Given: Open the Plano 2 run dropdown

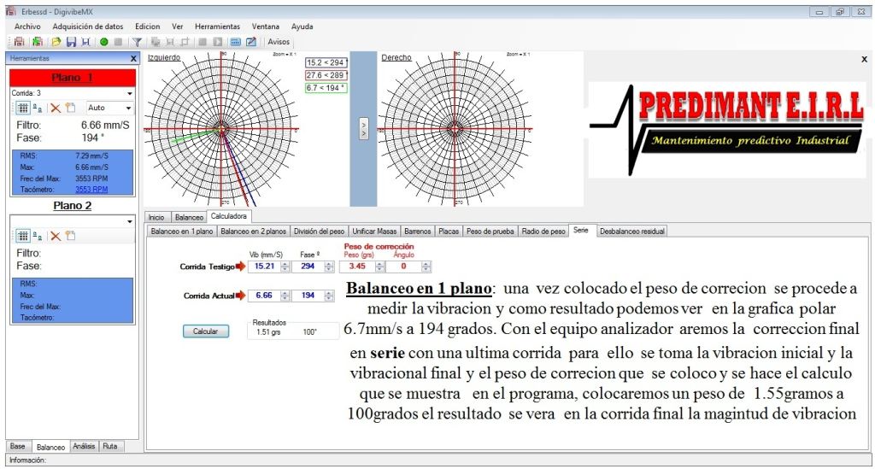Looking at the screenshot, I should click(x=129, y=222).
